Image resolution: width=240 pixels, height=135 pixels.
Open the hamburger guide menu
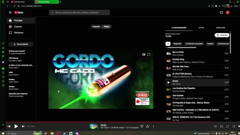pyautogui.click(x=10, y=13)
